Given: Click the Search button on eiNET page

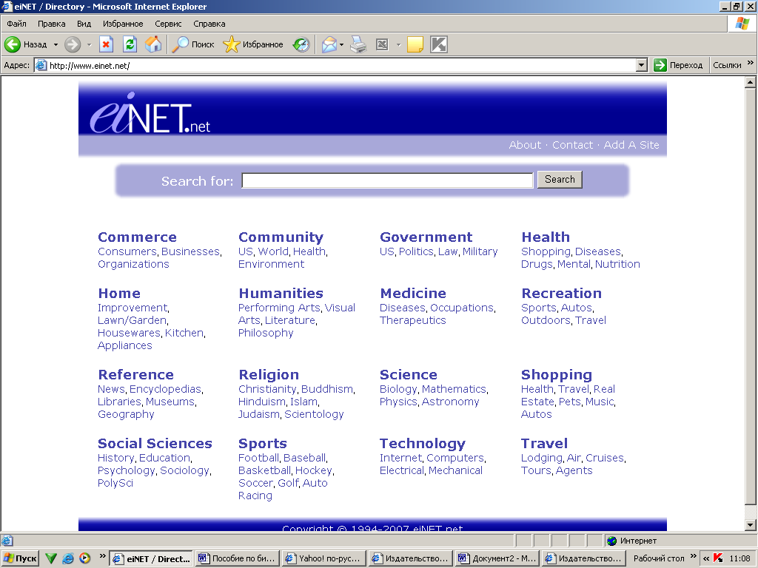Looking at the screenshot, I should (560, 179).
